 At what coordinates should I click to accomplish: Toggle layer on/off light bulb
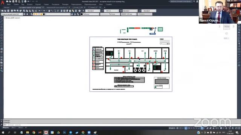pos(34,14)
